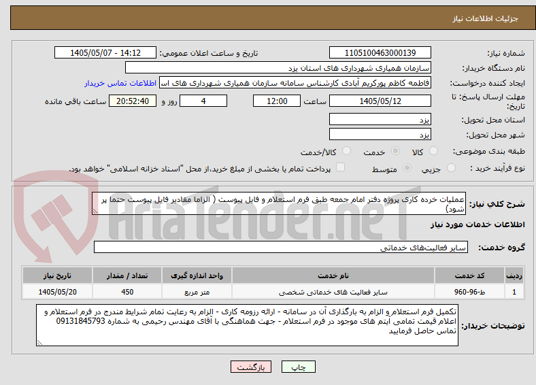Click the بازگشت (back) button
Screen dimensions: 536x385
(251, 367)
